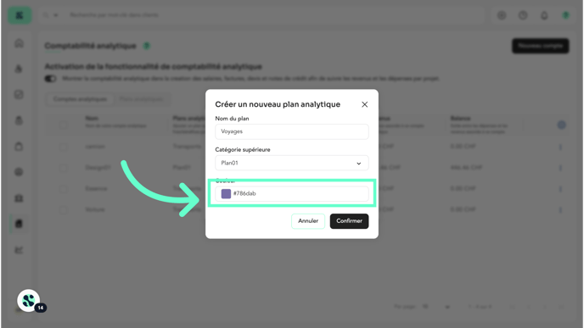The image size is (584, 328).
Task: Click the green app logo top-left
Action: coord(20,15)
